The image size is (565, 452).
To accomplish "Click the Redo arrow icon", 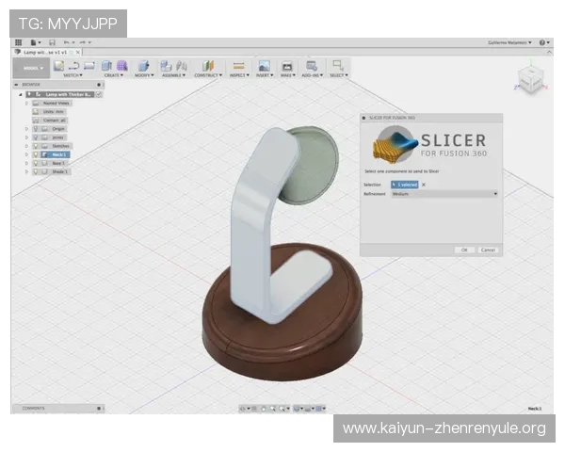I will click(83, 42).
